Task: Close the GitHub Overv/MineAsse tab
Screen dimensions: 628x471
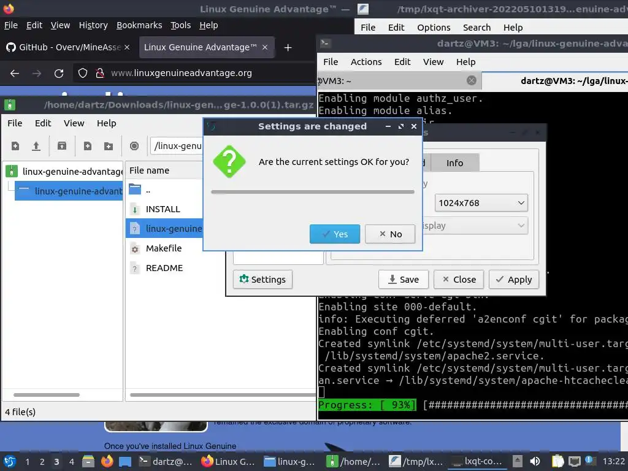Action: point(127,47)
